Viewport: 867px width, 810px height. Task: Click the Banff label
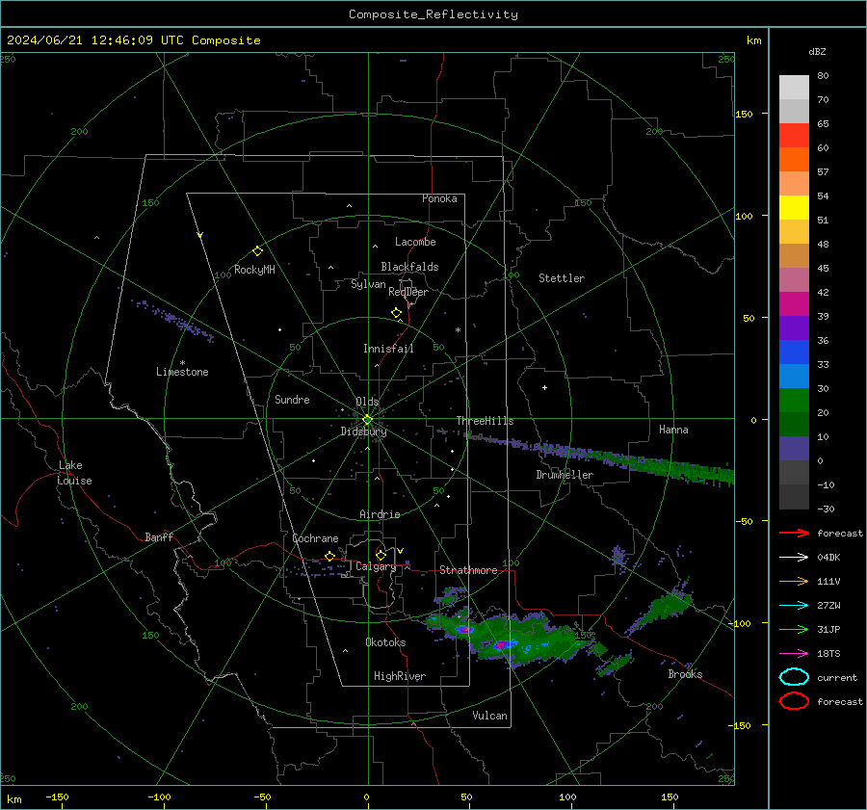[x=159, y=536]
